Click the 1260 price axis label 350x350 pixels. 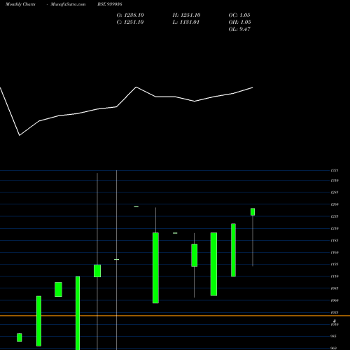coord(335,204)
